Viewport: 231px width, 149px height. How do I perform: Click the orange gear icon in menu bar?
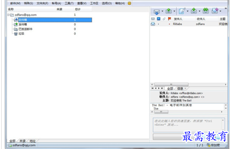pyautogui.click(x=129, y=3)
